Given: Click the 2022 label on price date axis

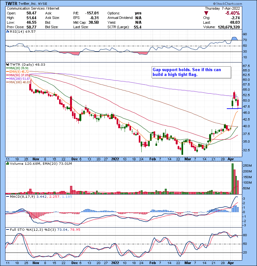Looking at the screenshot, I should coord(115,159).
